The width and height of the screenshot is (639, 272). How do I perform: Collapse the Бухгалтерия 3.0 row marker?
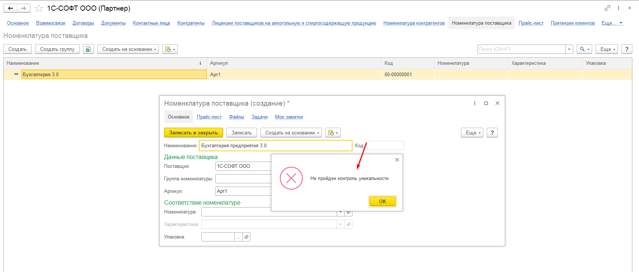click(x=16, y=74)
